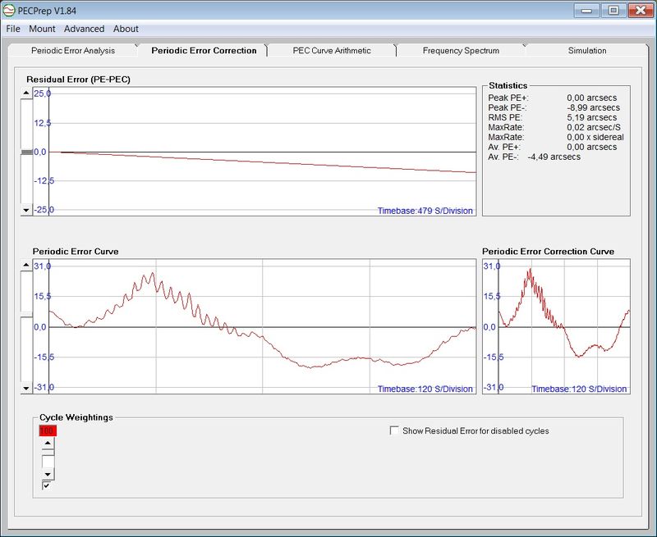Click the Residual Error vertical slider thumb
The height and width of the screenshot is (537, 657).
point(26,152)
